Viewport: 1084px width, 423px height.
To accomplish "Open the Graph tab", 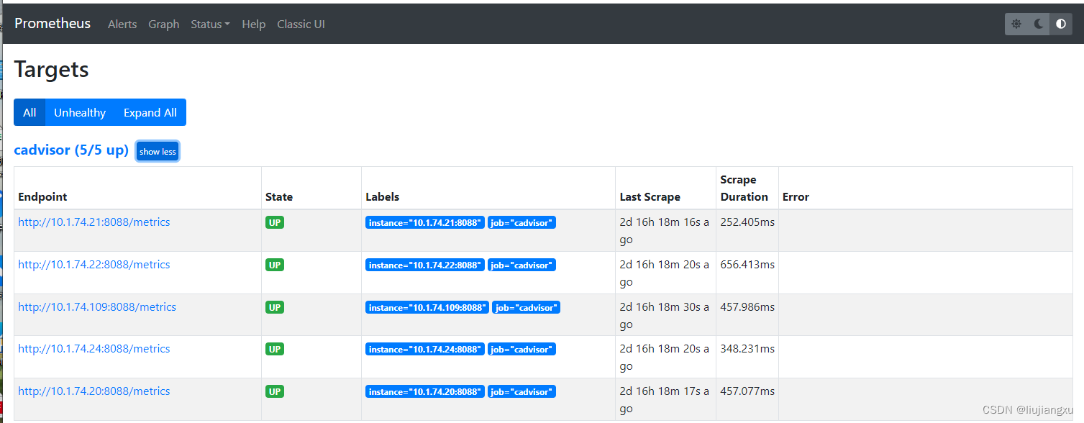I will click(163, 24).
